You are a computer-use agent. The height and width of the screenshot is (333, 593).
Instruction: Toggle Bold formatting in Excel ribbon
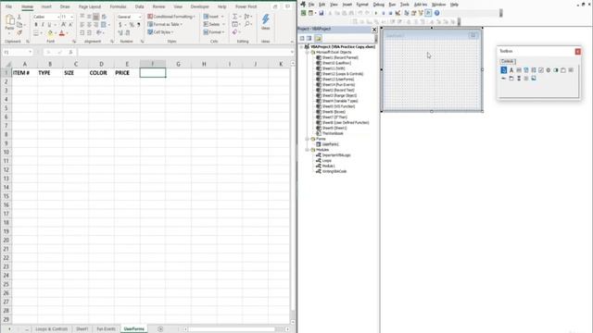36,25
